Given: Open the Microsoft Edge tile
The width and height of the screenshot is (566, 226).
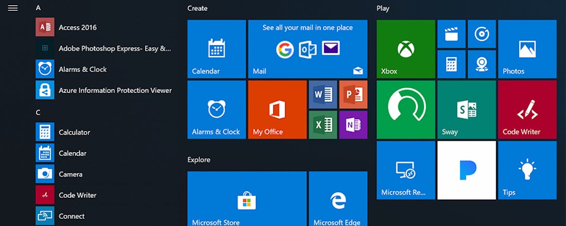Looking at the screenshot, I should (x=338, y=199).
